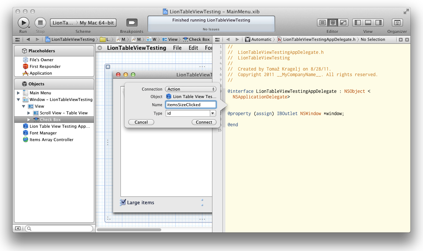The image size is (423, 251).
Task: Expand Scroll View - Table View item
Action: (x=29, y=113)
